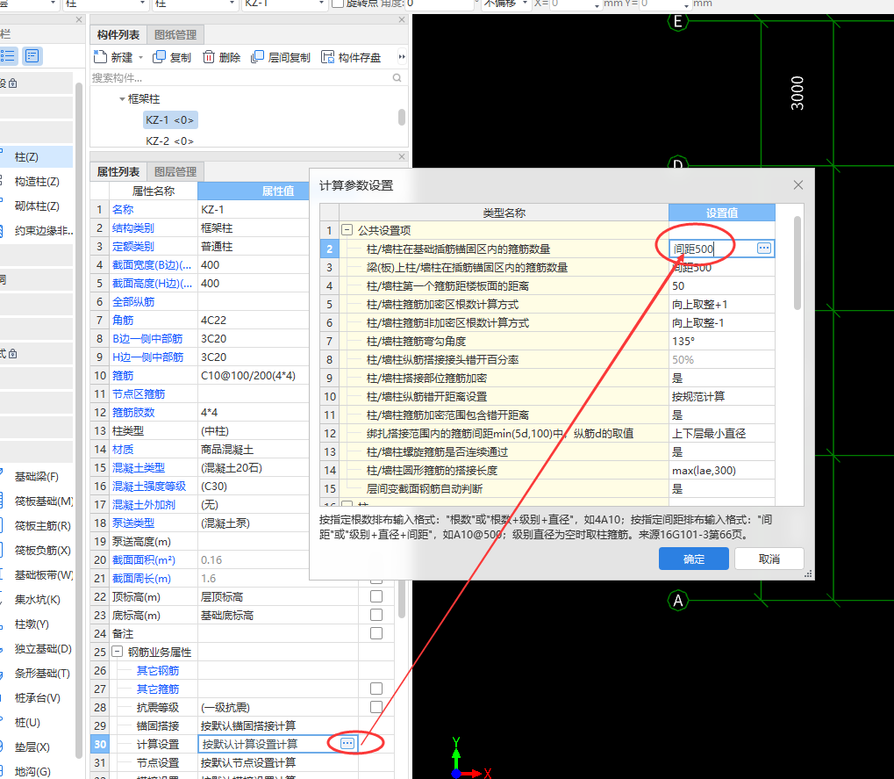
Task: Click the 复制 (copy) toolbar icon
Action: (x=159, y=57)
